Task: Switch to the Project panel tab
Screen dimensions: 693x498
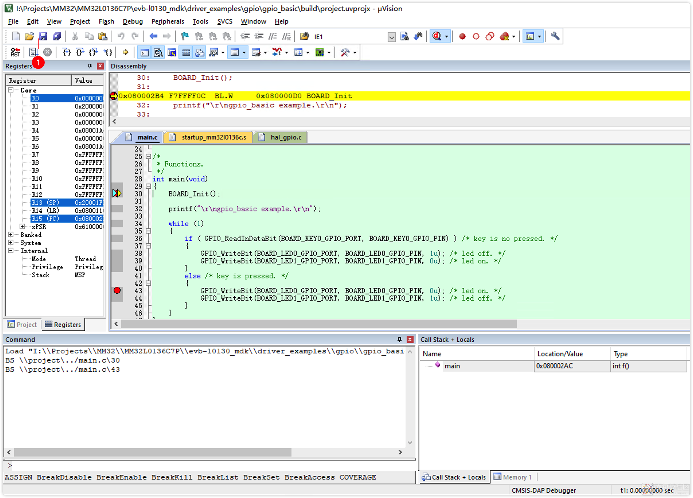Action: 22,324
